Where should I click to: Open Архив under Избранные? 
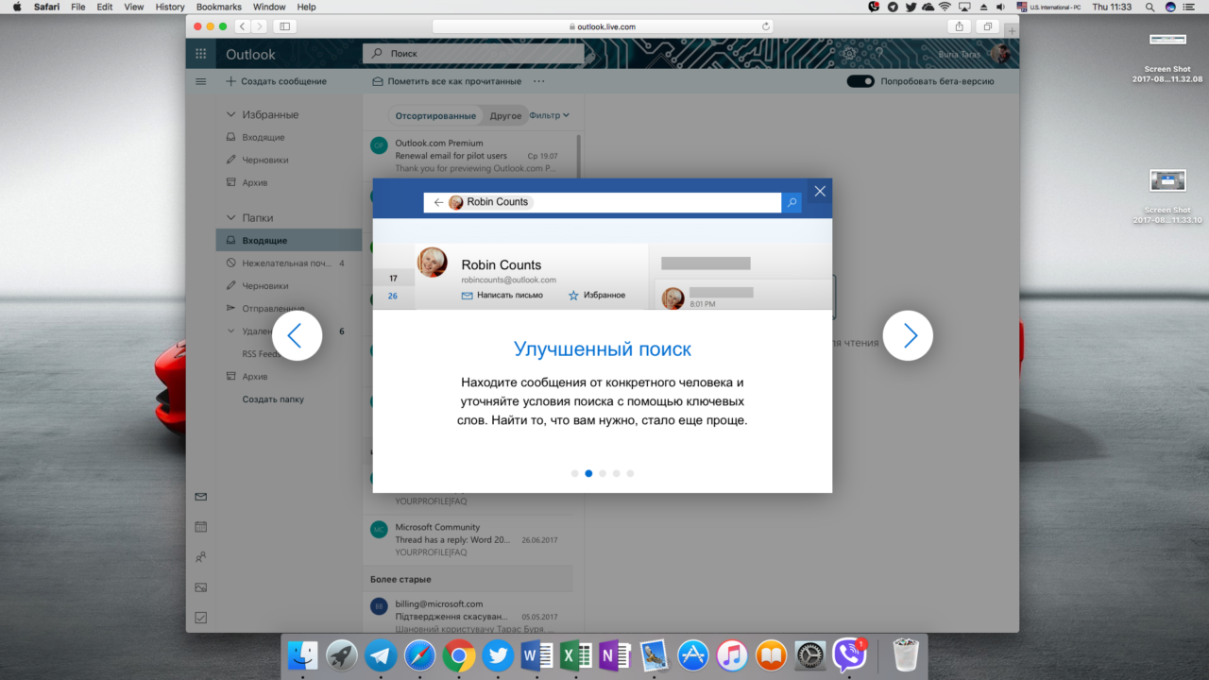coord(288,182)
